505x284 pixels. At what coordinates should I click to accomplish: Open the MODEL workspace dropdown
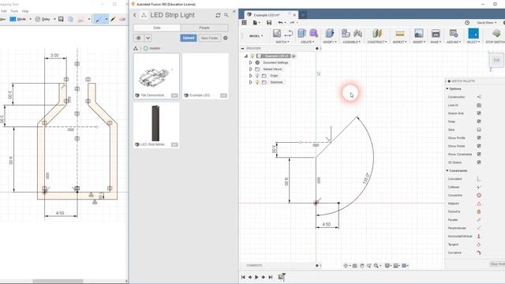(x=256, y=35)
